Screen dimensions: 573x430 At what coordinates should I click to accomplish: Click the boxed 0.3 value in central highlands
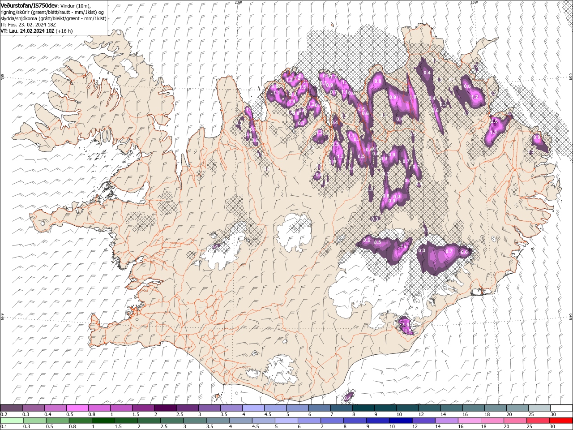click(x=375, y=219)
